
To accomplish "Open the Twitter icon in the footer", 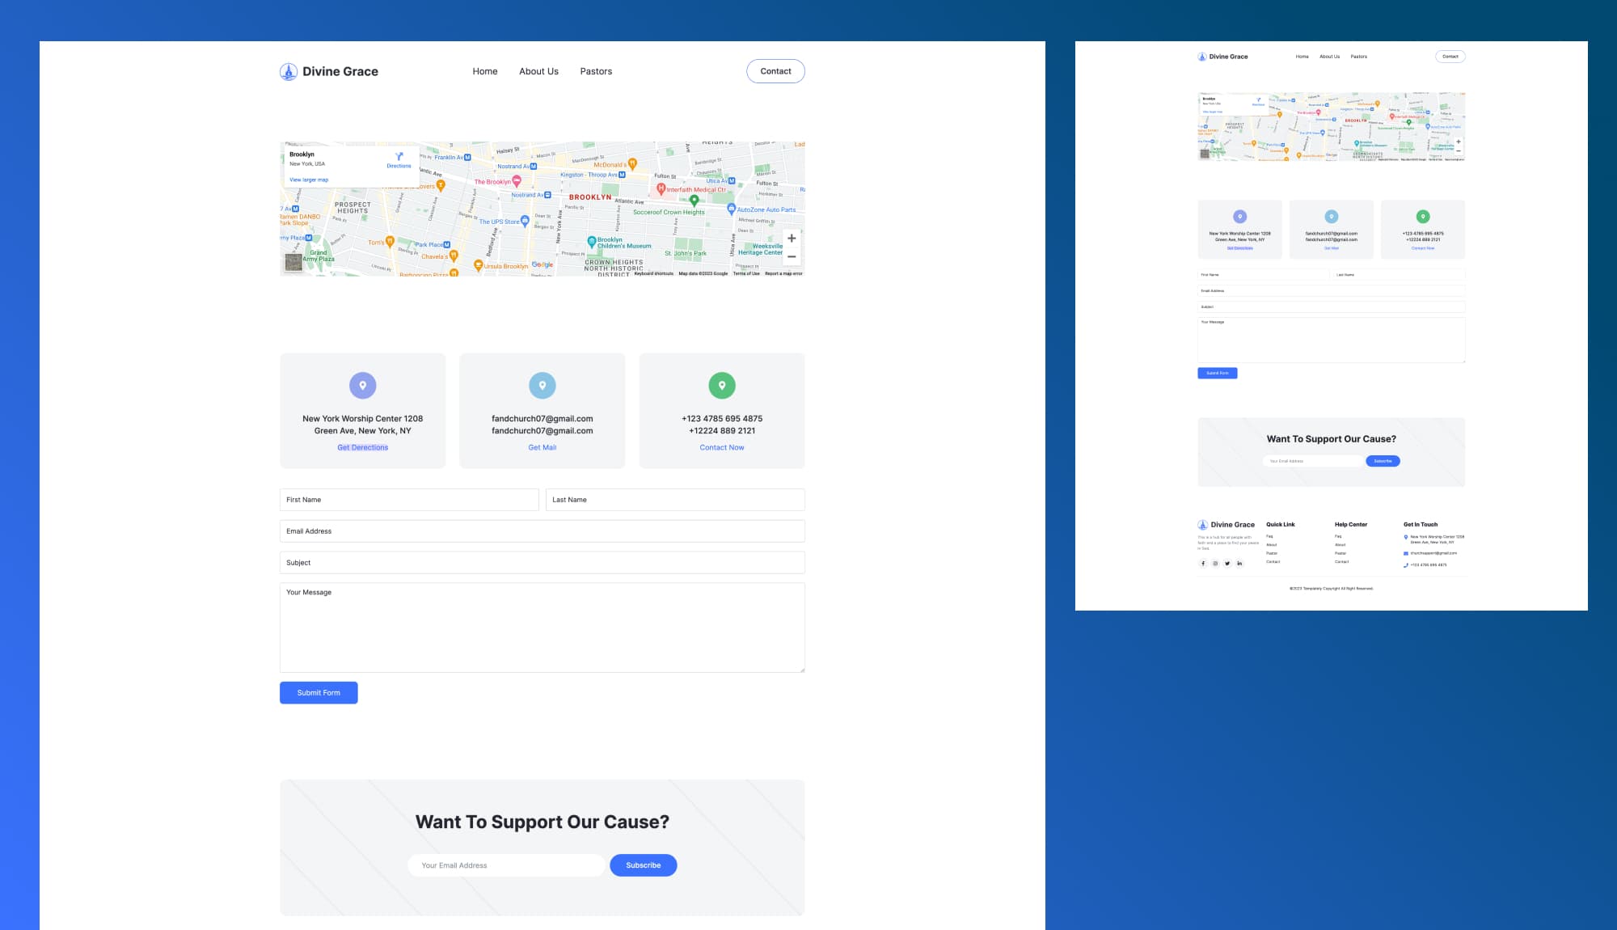I will point(1227,564).
